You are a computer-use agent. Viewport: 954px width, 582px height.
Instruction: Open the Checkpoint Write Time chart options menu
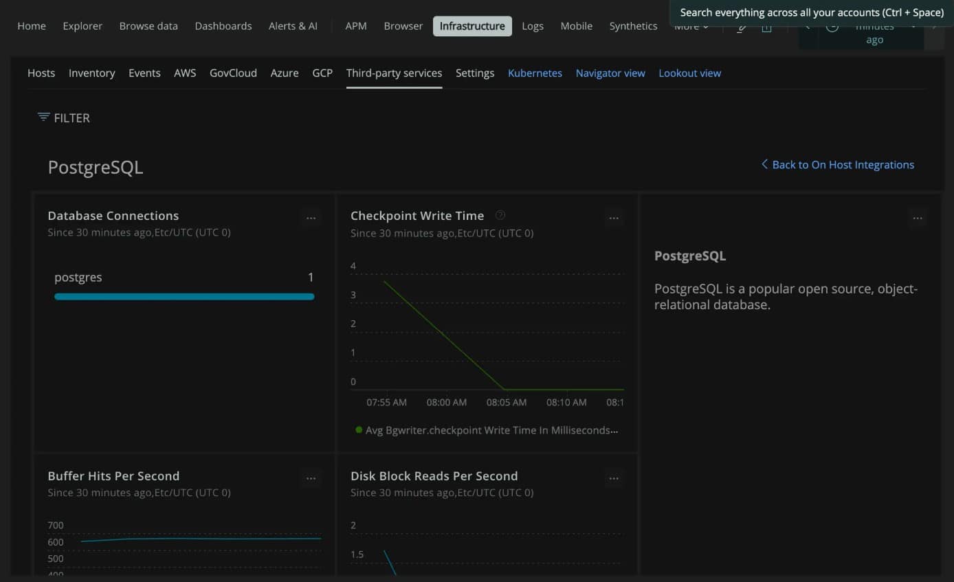[614, 217]
